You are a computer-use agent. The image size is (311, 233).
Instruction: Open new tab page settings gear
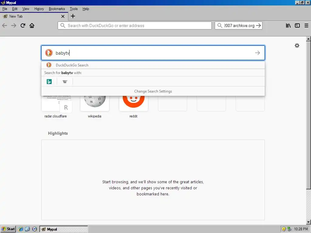pyautogui.click(x=297, y=46)
